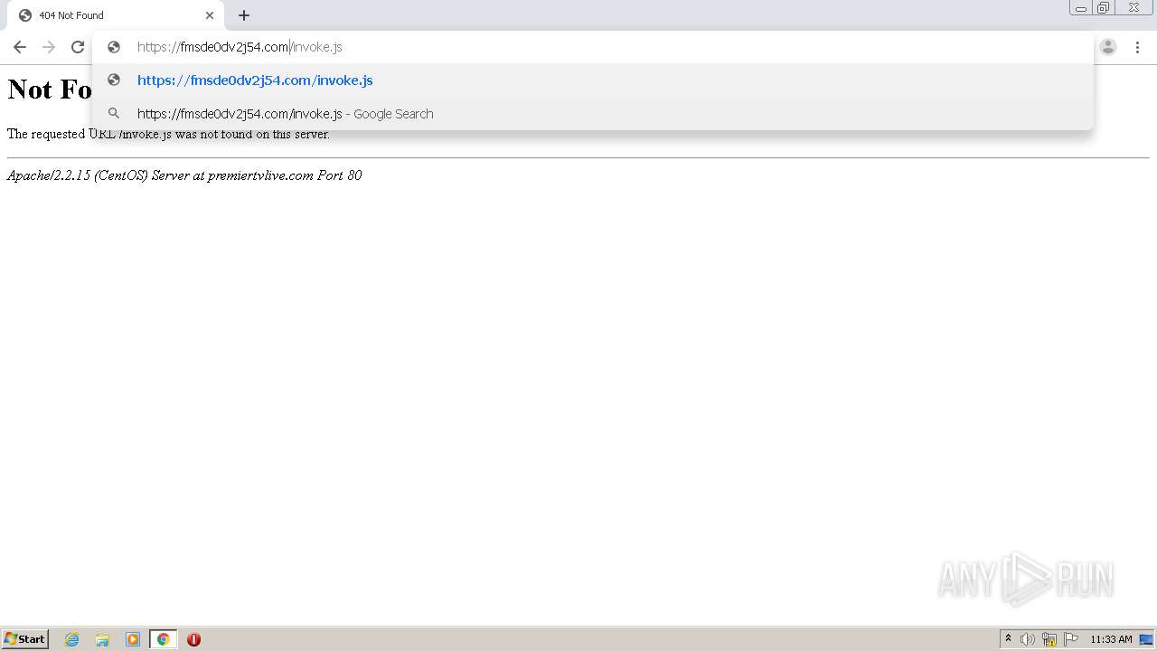Click the Apache server signature text
The height and width of the screenshot is (651, 1157).
[184, 175]
